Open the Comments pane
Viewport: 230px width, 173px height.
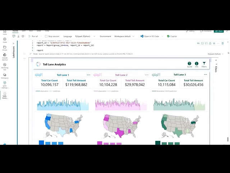pos(206,31)
